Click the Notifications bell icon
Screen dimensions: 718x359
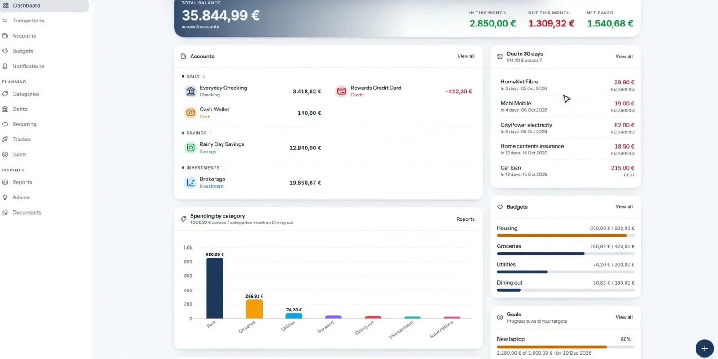coord(5,66)
